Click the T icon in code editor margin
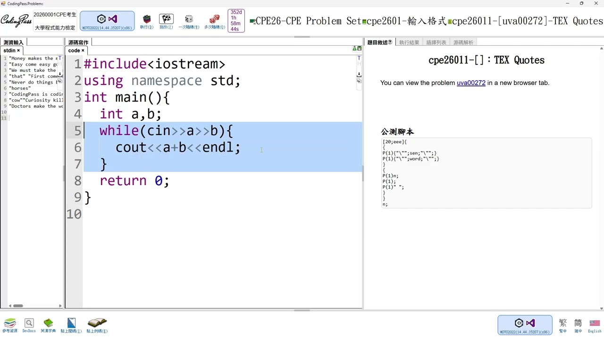The height and width of the screenshot is (340, 604). pos(359,58)
